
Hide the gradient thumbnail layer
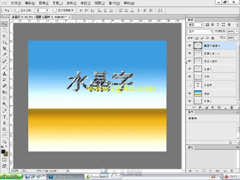point(190,93)
